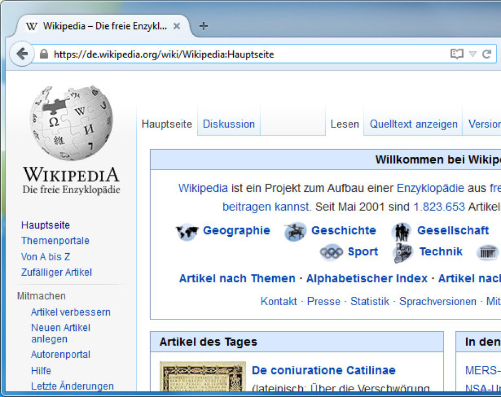Viewport: 501px width, 397px height.
Task: Click the Sport Olympic rings icon
Action: pos(331,253)
